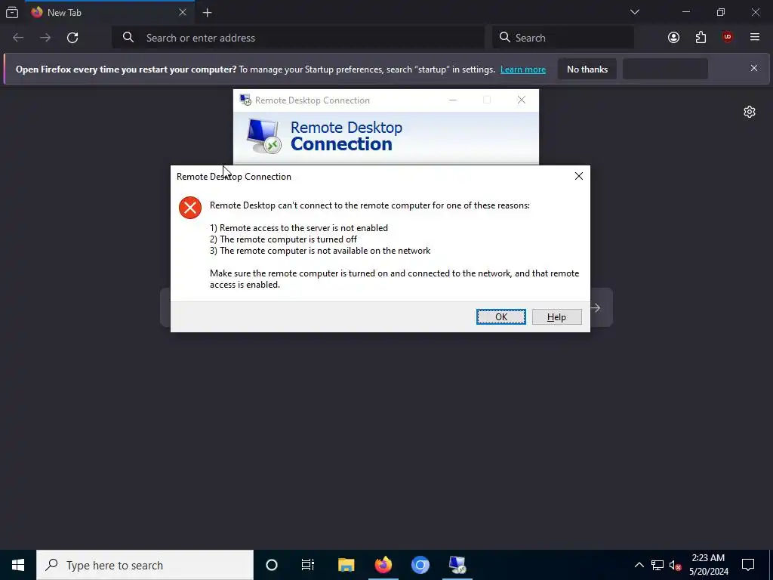Open the Action Center notifications icon
The image size is (773, 580).
(x=748, y=565)
